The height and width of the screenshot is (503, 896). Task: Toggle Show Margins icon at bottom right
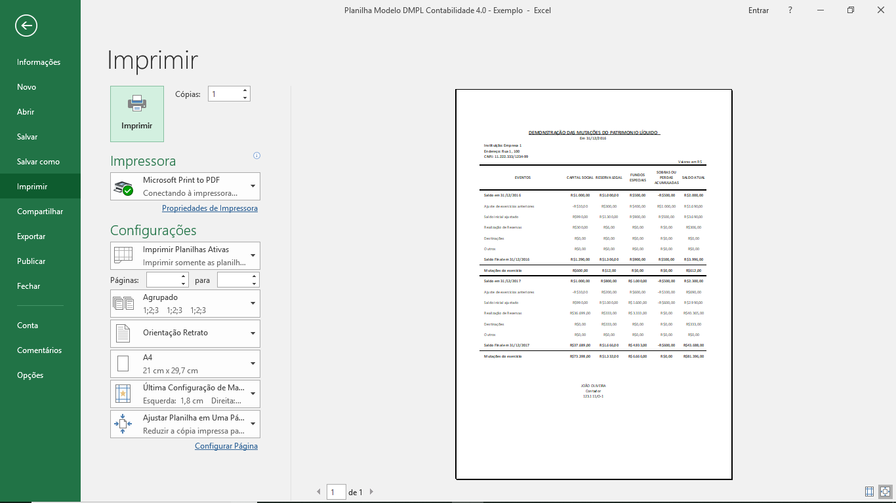tap(869, 491)
